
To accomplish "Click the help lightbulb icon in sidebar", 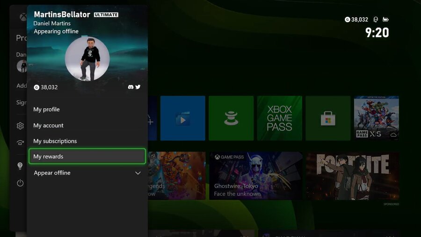I will (x=20, y=166).
